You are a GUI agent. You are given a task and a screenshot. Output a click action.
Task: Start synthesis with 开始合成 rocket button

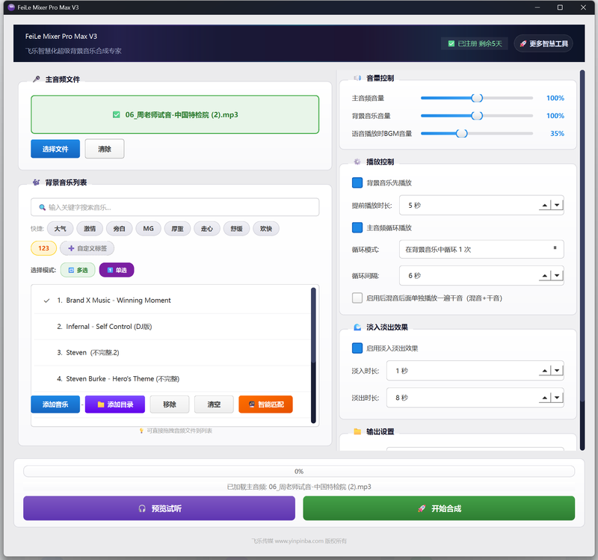439,508
